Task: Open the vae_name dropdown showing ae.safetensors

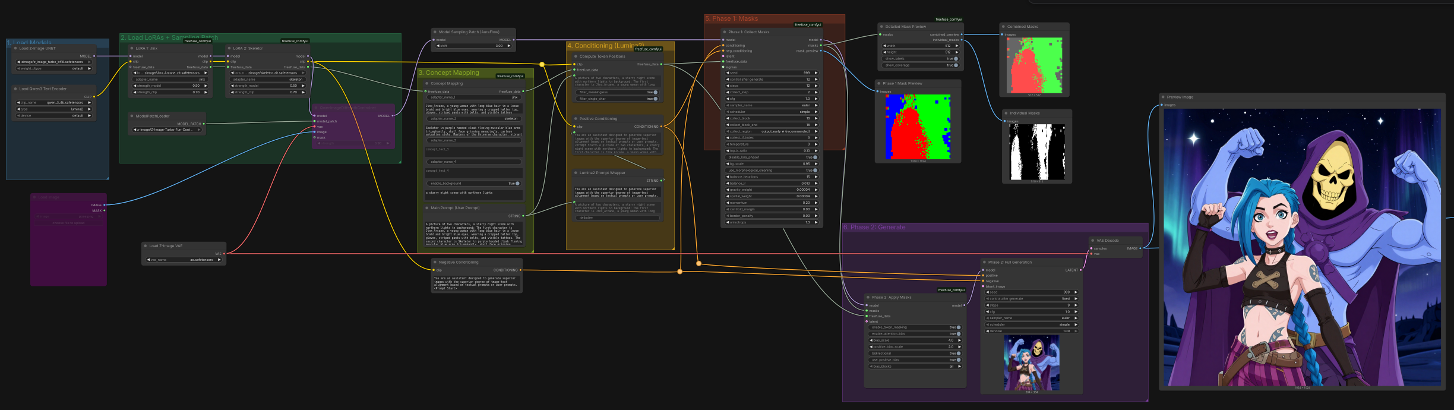Action: pos(184,260)
